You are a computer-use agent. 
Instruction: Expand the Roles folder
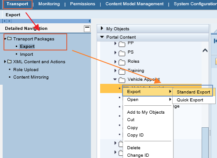pyautogui.click(x=115, y=61)
